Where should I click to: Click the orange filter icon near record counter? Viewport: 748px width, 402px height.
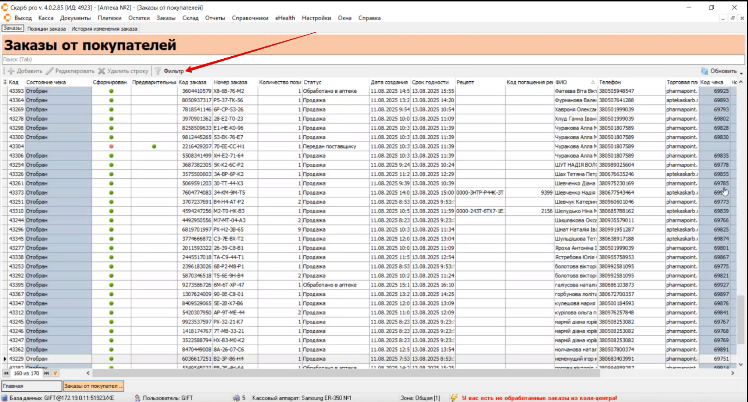55,373
